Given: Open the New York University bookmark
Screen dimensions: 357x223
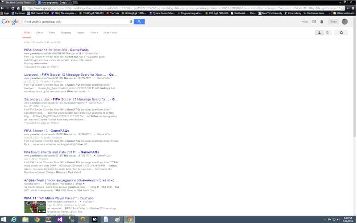Looking at the screenshot, I should (x=270, y=13).
